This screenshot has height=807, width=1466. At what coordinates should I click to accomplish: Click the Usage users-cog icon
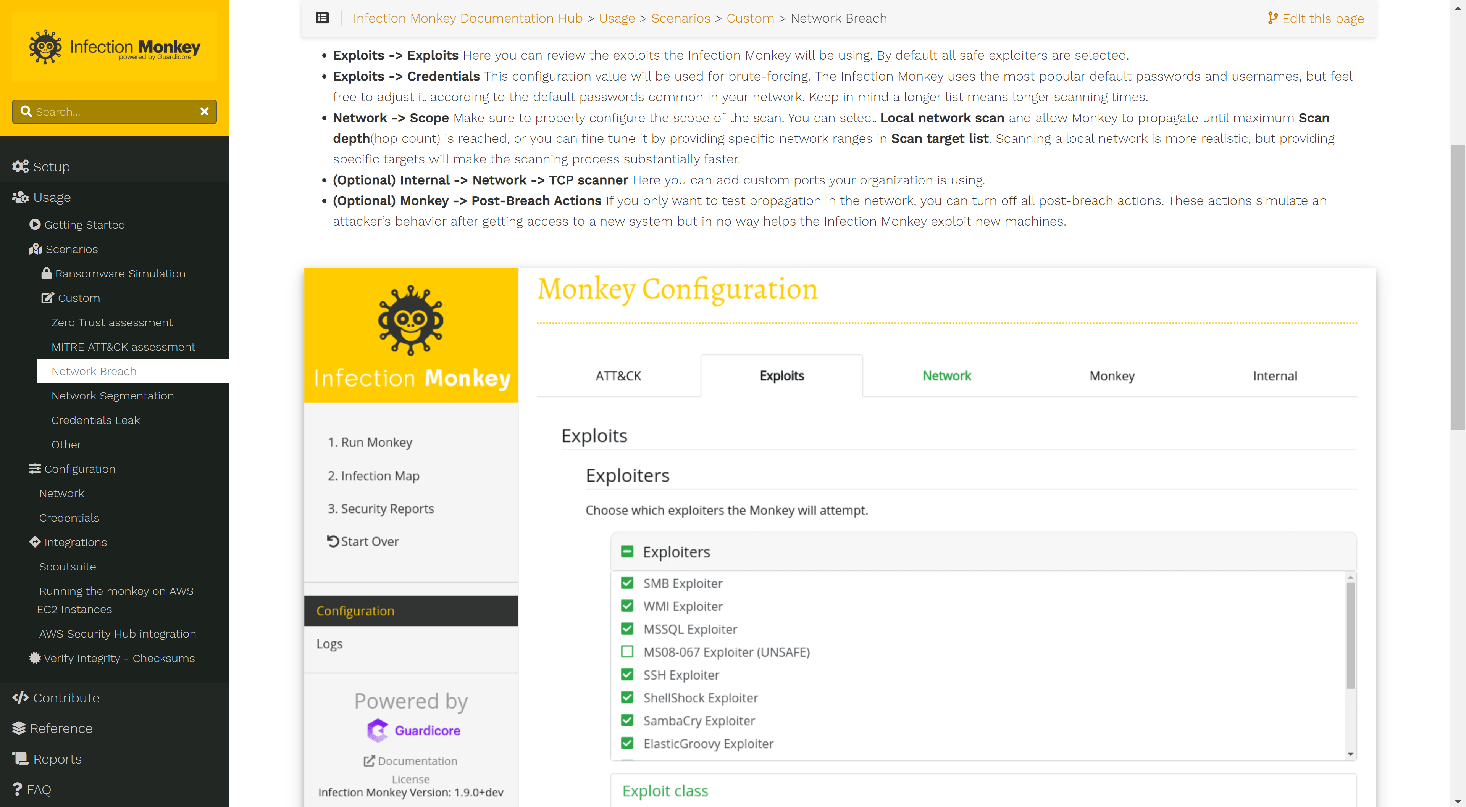pyautogui.click(x=21, y=197)
